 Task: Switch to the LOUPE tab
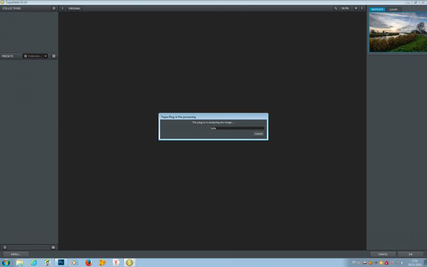pos(393,10)
